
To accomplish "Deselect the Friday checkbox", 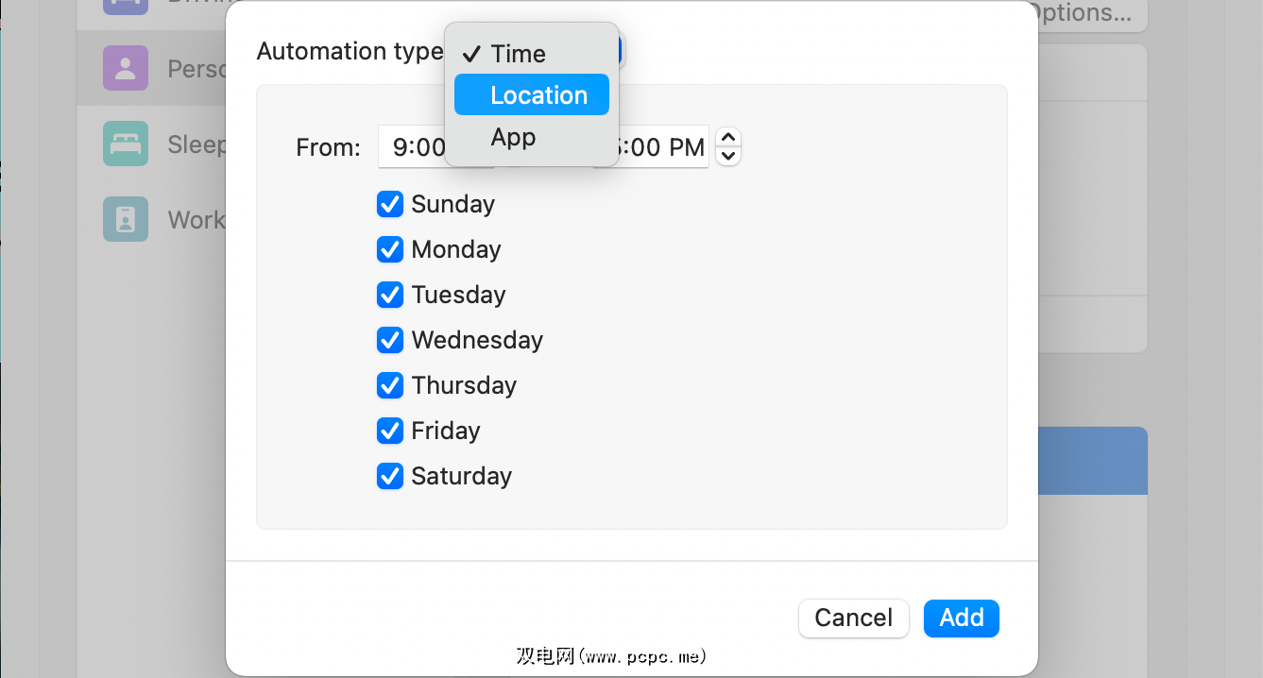I will click(x=390, y=431).
